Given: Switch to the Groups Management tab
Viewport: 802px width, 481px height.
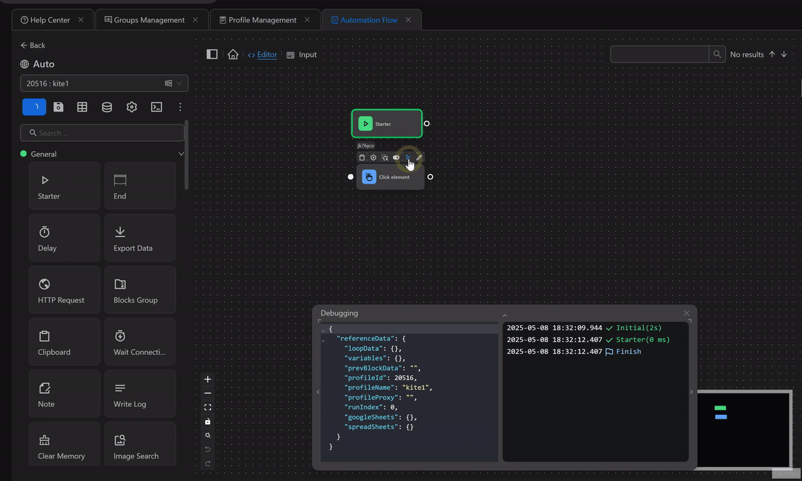Looking at the screenshot, I should click(148, 20).
